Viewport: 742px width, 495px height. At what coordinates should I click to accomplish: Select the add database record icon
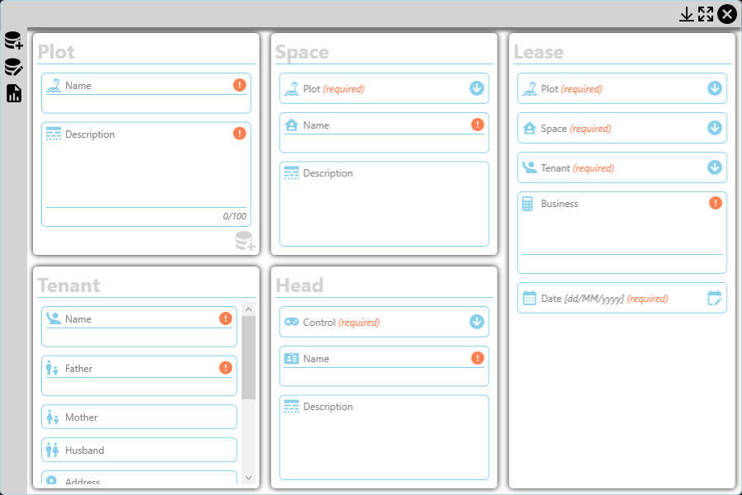pyautogui.click(x=12, y=39)
